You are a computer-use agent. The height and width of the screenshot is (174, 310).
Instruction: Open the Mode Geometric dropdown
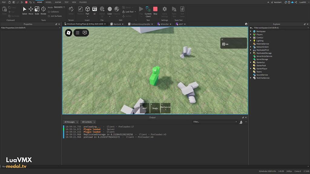tap(58, 7)
